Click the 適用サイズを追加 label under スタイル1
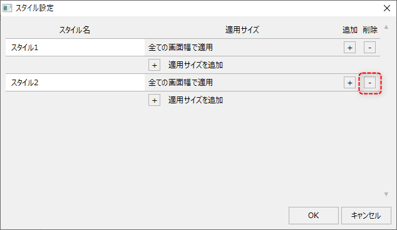This screenshot has width=397, height=230. (x=195, y=65)
